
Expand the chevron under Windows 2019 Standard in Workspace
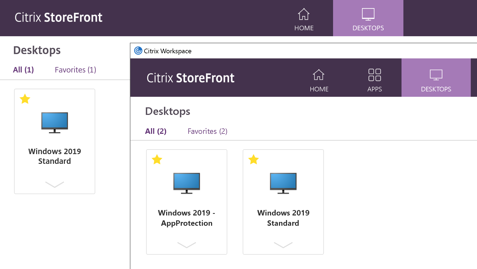pos(283,245)
